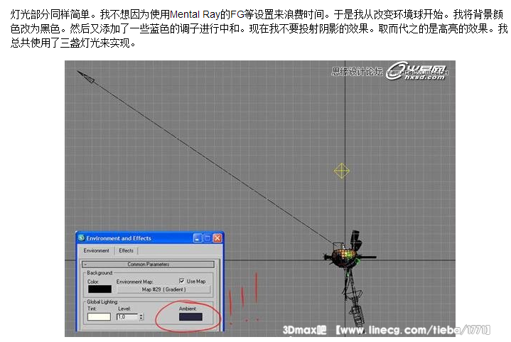Viewport: 511px width, 342px height.
Task: Uncheck the Use Map checkbox
Action: [x=181, y=281]
